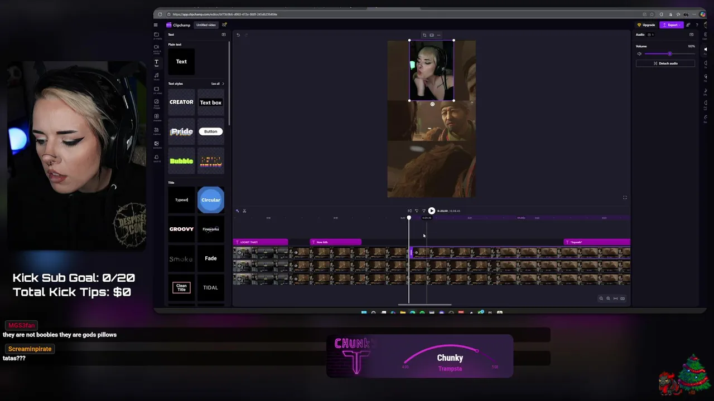This screenshot has width=714, height=401.
Task: Rewind five seconds
Action: click(417, 211)
